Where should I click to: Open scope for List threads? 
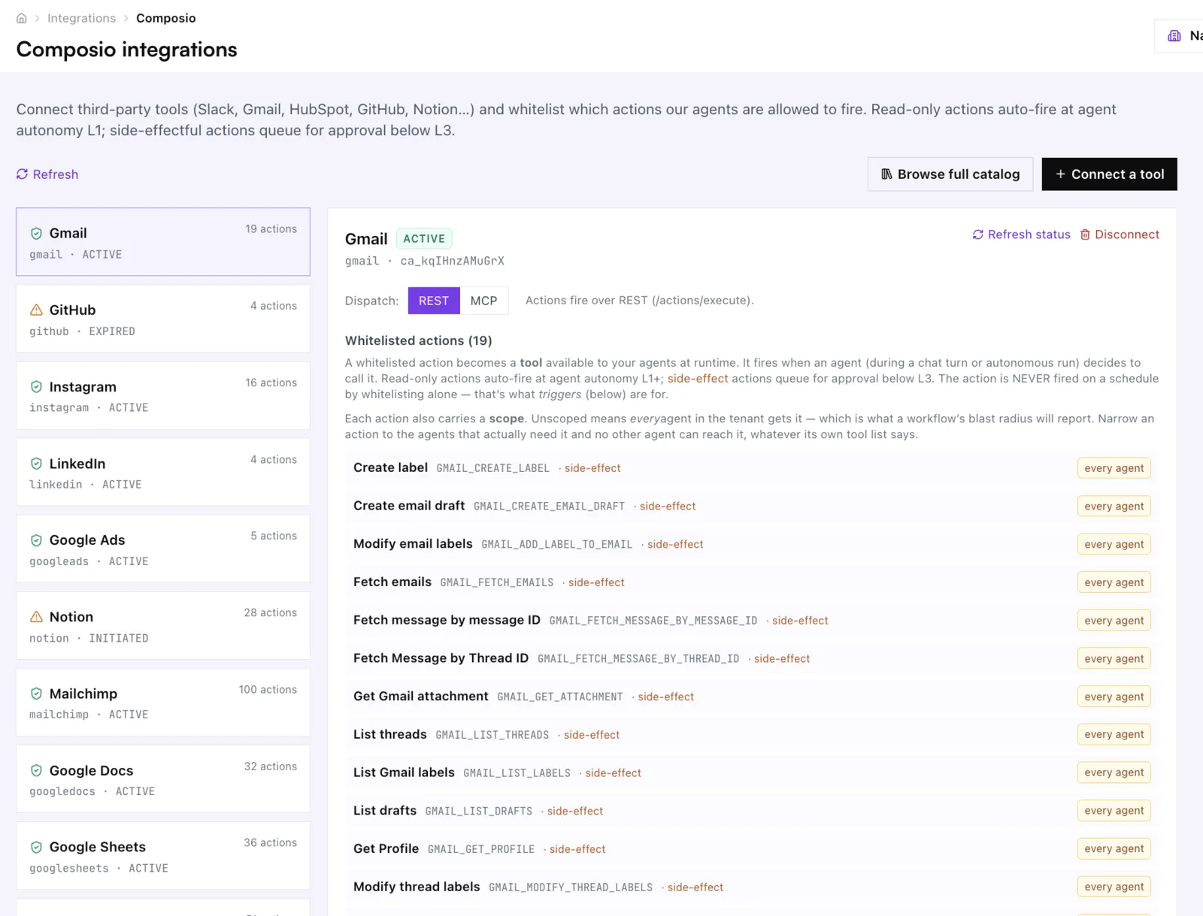click(1114, 734)
